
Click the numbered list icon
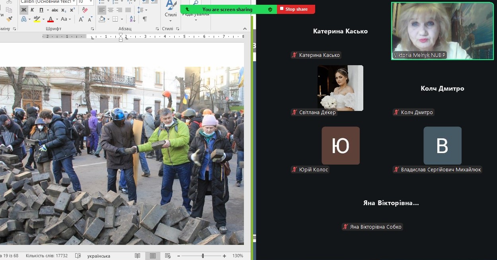coord(115,2)
